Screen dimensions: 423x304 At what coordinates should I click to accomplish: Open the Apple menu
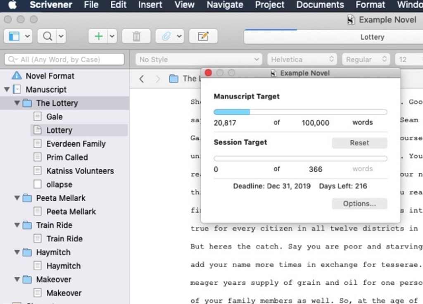pyautogui.click(x=12, y=5)
